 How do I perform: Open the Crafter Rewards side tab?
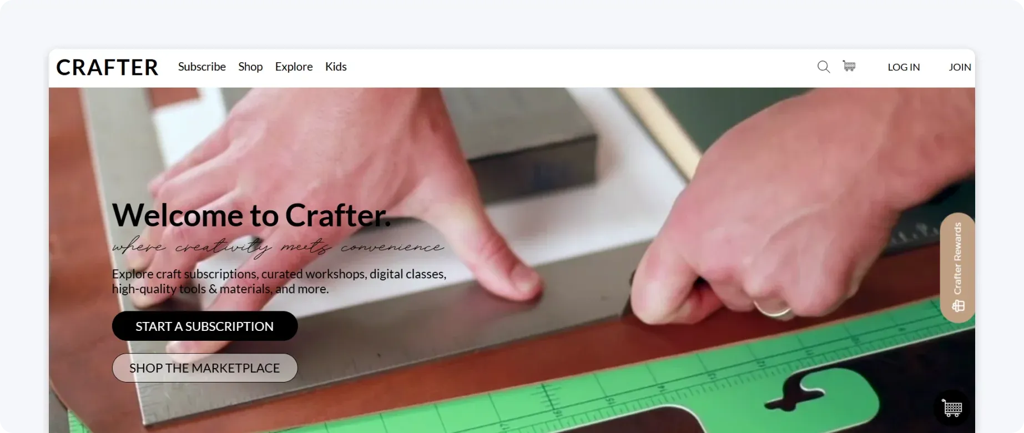point(958,268)
